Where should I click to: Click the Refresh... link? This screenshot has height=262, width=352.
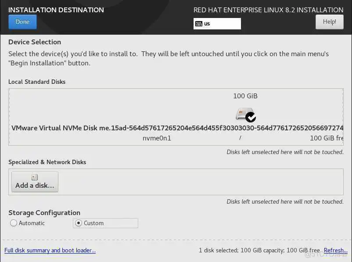tap(335, 250)
